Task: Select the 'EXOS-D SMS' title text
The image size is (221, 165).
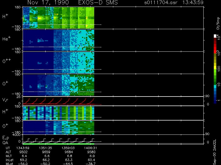Action: [98, 2]
